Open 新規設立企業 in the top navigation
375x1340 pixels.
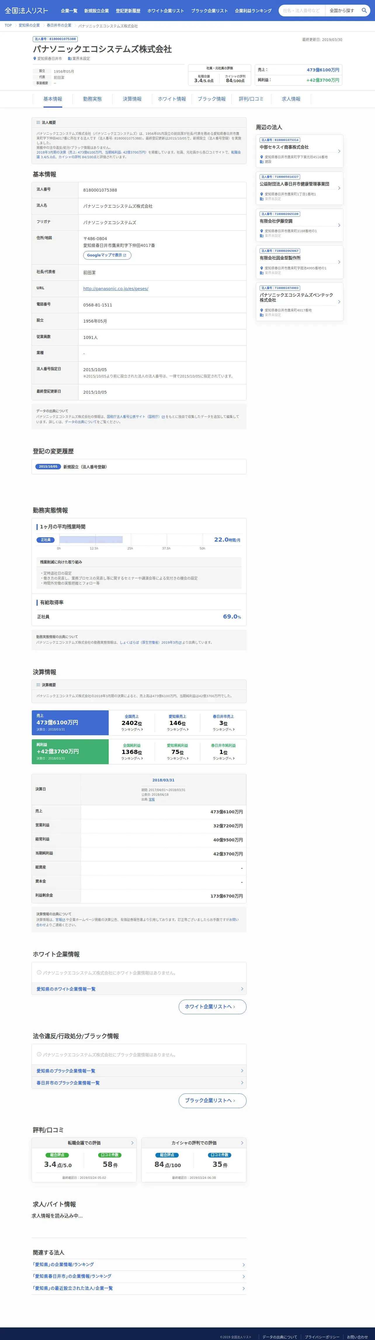(97, 11)
